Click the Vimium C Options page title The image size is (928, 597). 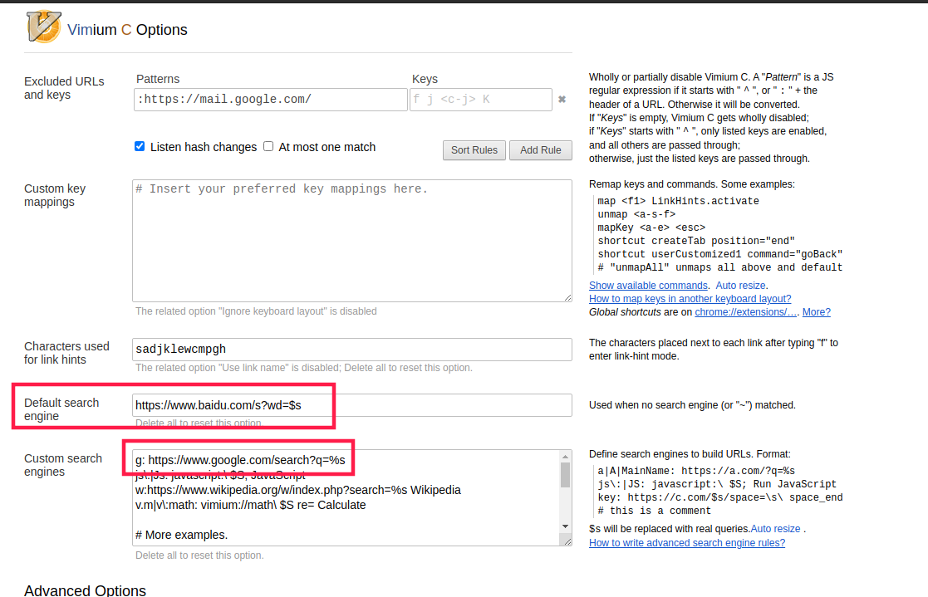(x=127, y=30)
